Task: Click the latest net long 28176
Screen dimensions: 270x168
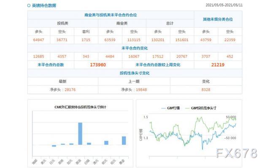Action: pyautogui.click(x=70, y=89)
